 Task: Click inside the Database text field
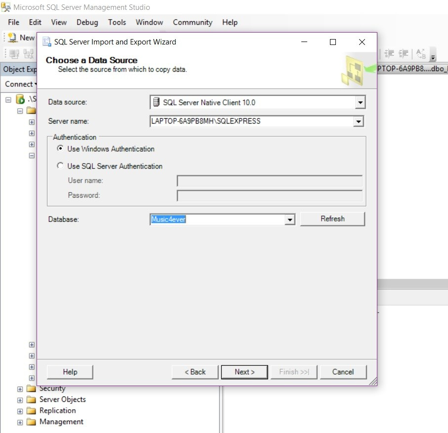click(212, 218)
